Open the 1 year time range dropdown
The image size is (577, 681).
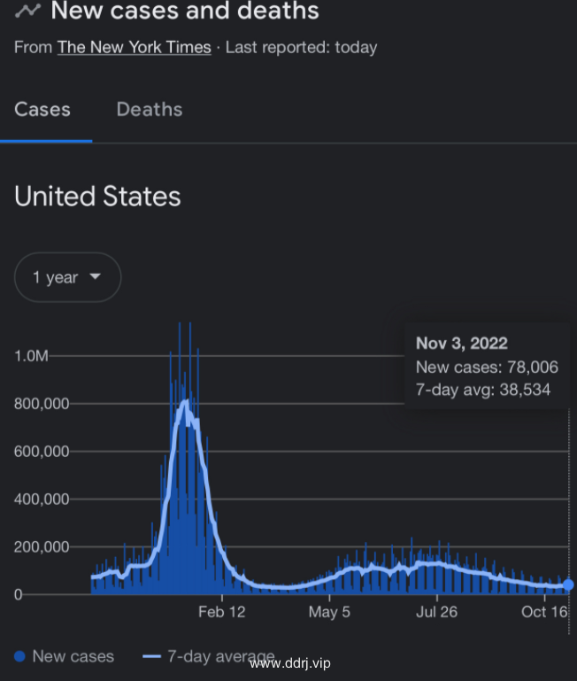click(67, 277)
